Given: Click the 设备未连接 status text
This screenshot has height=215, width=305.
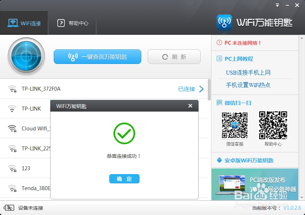Looking at the screenshot, I should 31,208.
